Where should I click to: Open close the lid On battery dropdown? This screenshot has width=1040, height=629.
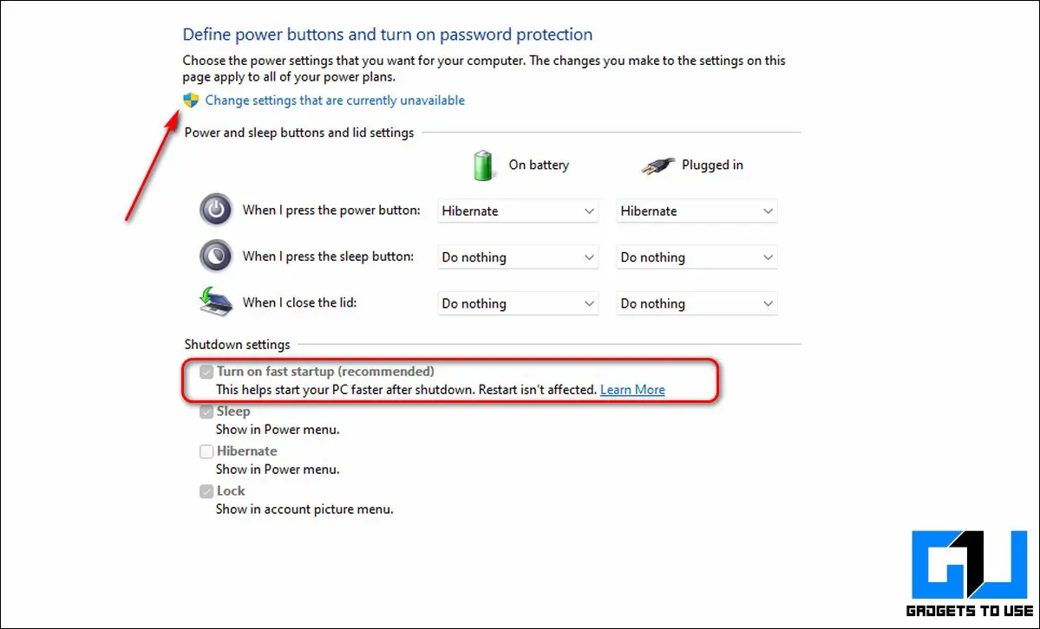pos(518,303)
